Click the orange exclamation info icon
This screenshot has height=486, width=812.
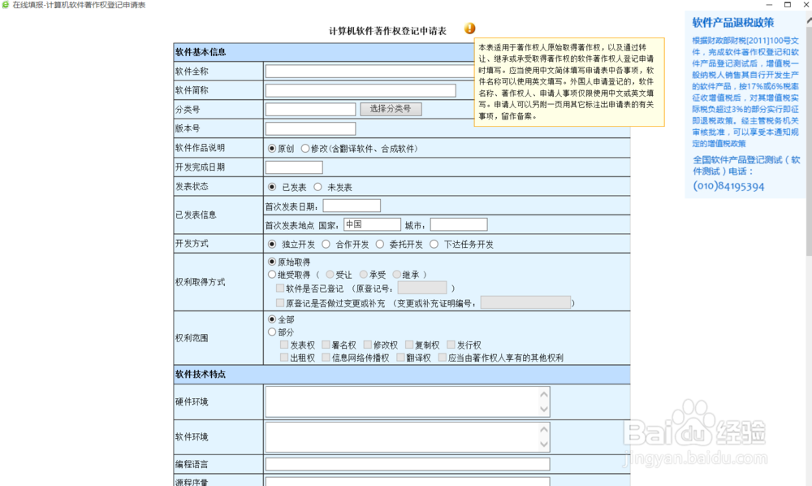coord(469,28)
